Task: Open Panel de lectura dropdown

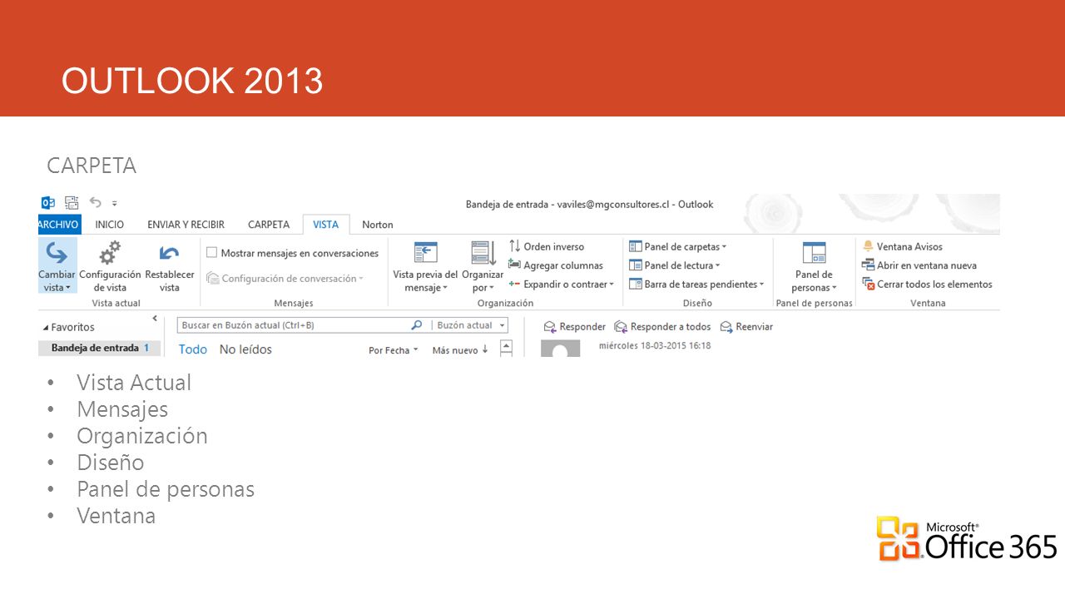Action: pos(675,265)
